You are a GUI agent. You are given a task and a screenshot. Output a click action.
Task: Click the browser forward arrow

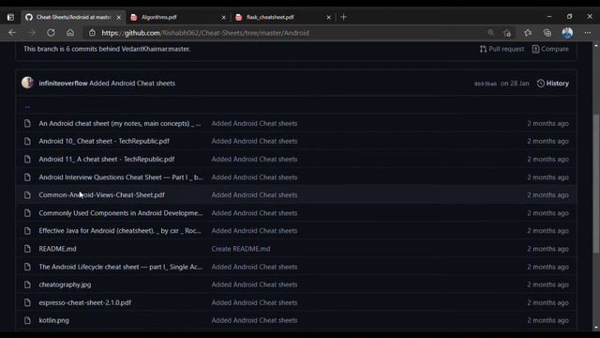pos(32,33)
